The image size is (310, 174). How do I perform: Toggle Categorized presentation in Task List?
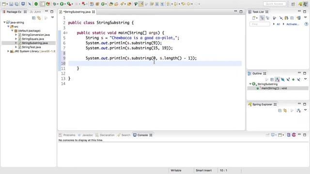tap(262, 18)
